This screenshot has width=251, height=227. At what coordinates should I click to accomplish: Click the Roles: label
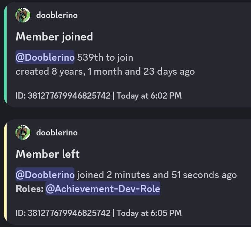(x=29, y=189)
